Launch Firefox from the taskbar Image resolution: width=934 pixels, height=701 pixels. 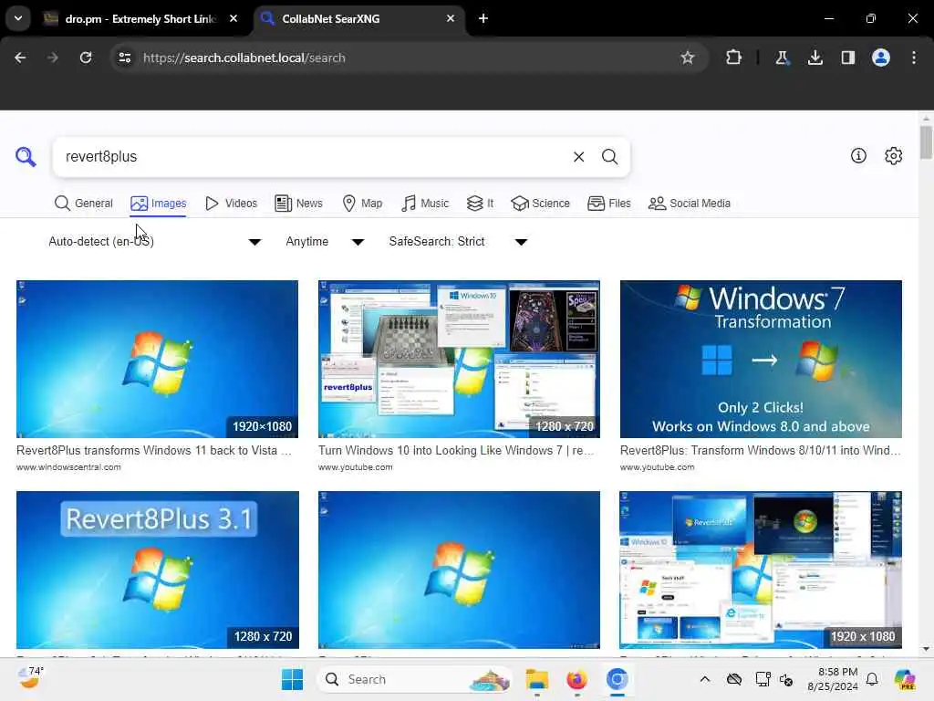(x=576, y=679)
